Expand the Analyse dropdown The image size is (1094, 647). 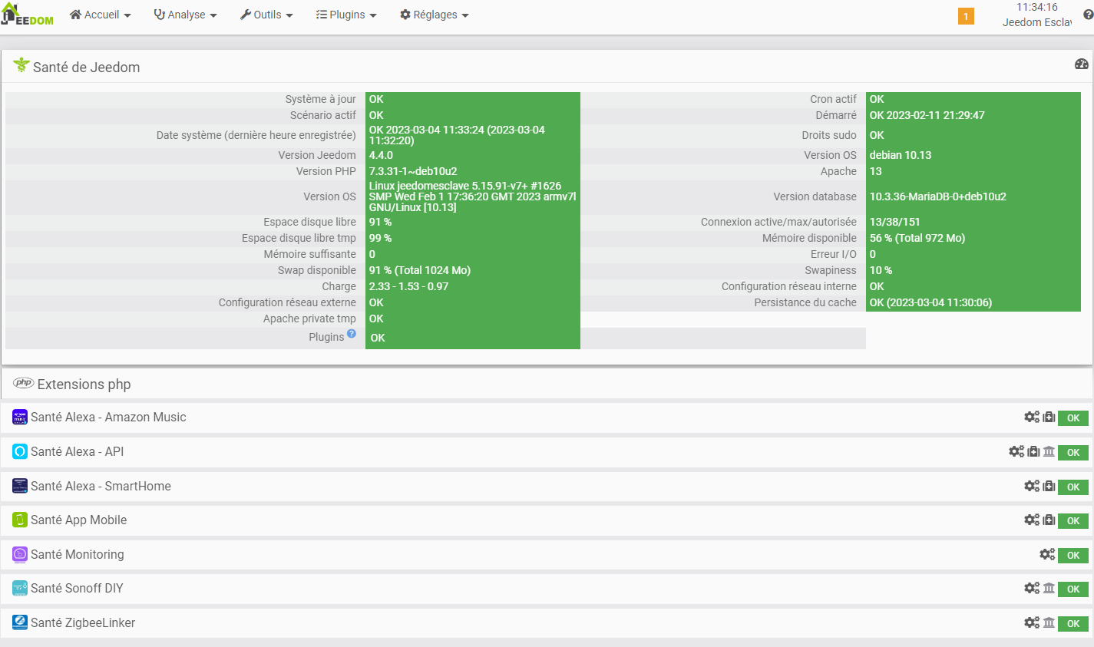click(x=185, y=14)
